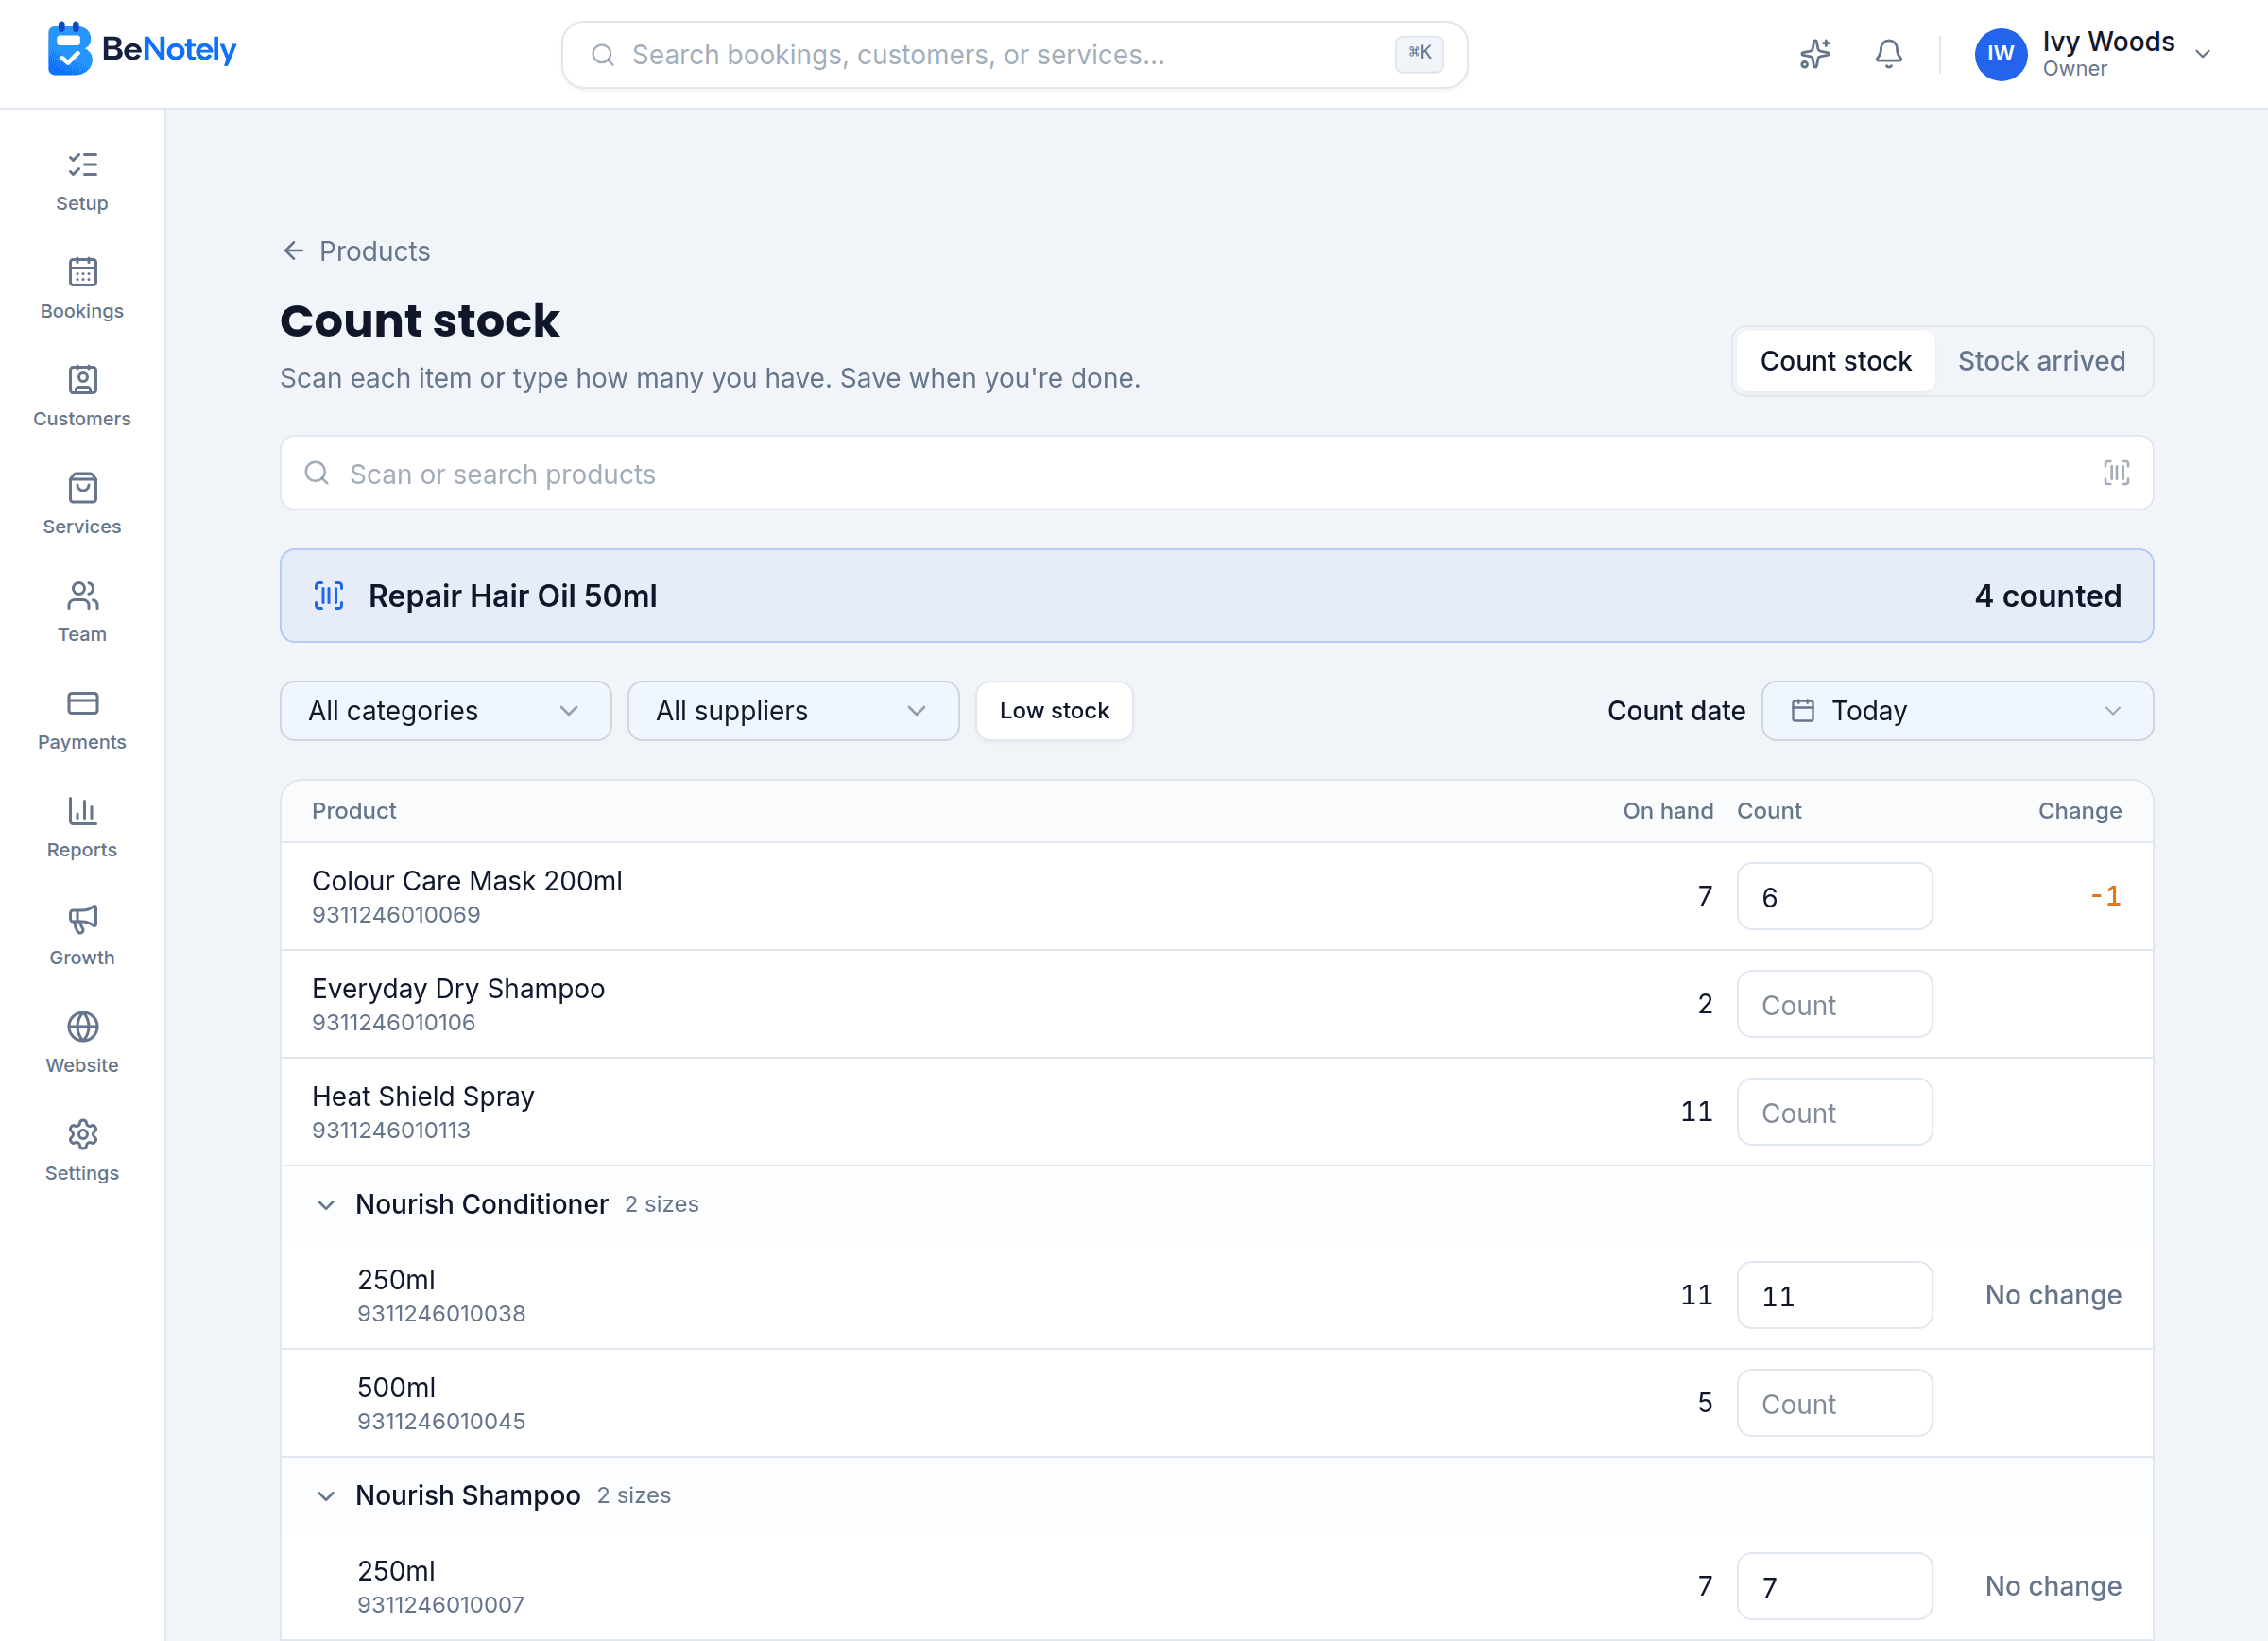Open the Setup sidebar icon
The width and height of the screenshot is (2268, 1641).
[82, 165]
